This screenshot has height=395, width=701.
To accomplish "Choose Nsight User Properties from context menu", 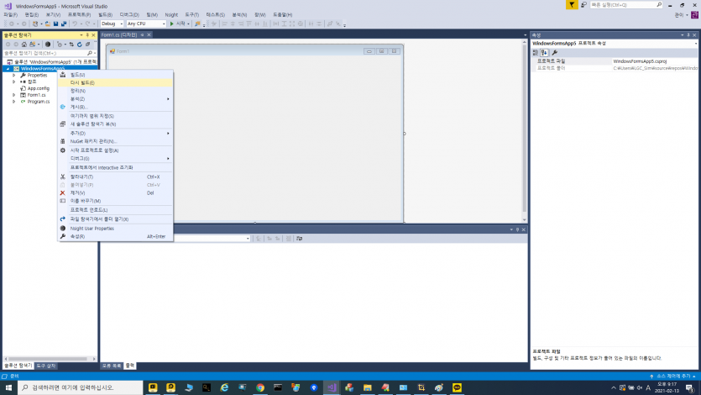I will (115, 228).
